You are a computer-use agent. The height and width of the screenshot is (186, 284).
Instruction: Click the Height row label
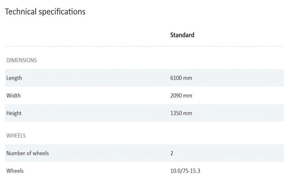pyautogui.click(x=14, y=113)
